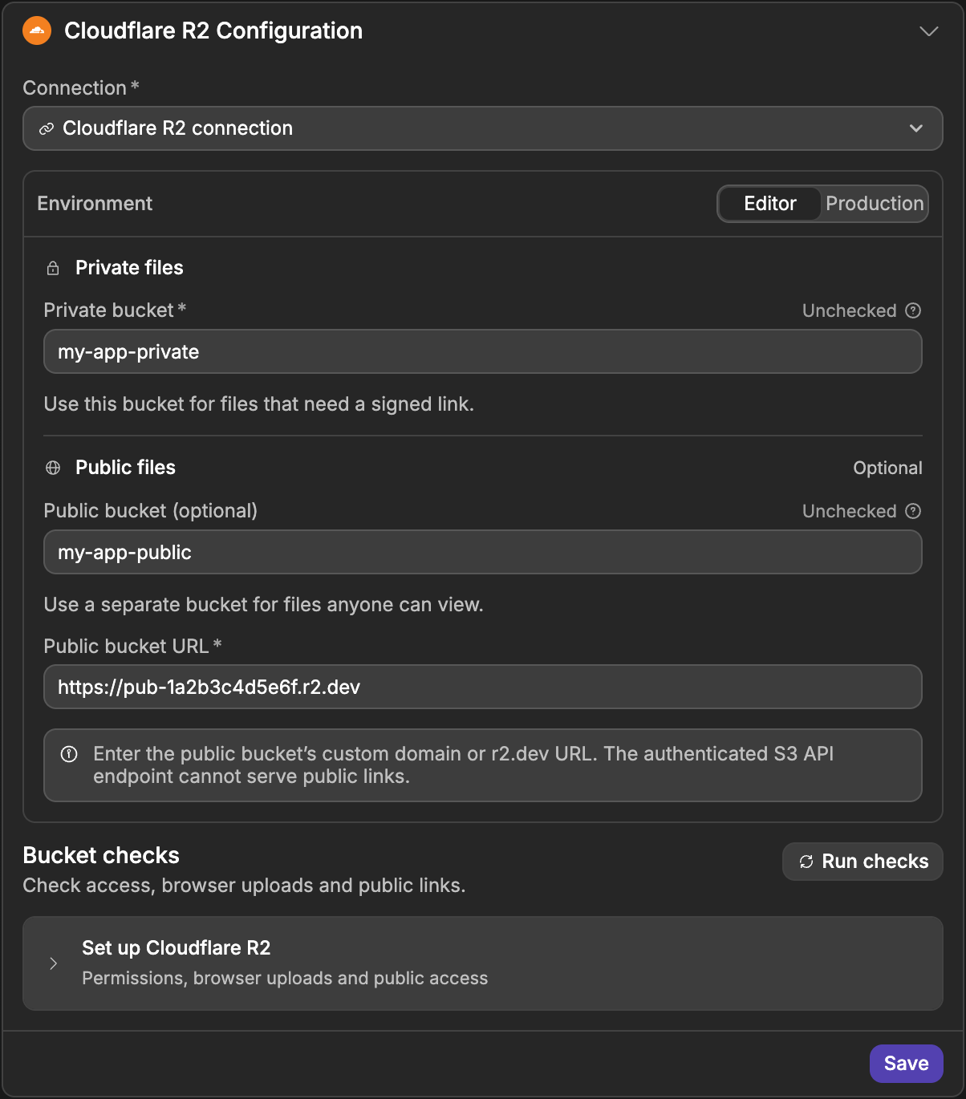Screen dimensions: 966x1099
Task: Switch environment to Editor
Action: click(x=769, y=204)
